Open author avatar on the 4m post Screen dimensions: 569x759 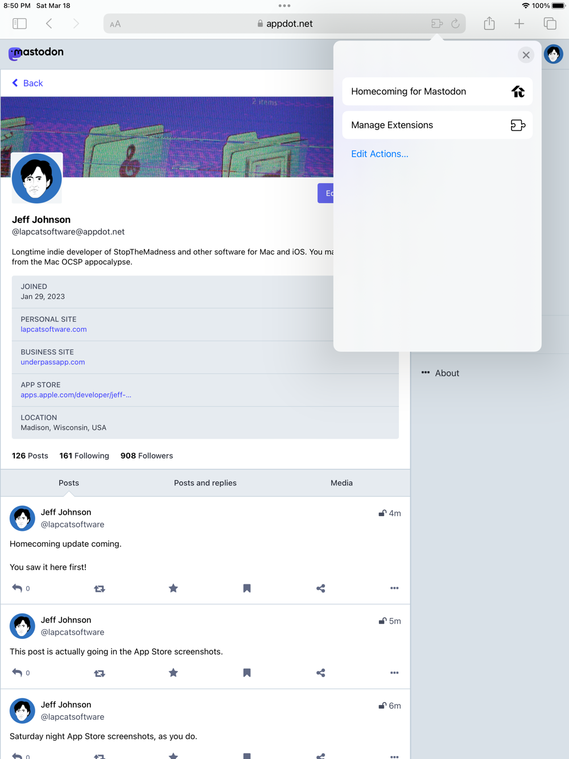[22, 518]
